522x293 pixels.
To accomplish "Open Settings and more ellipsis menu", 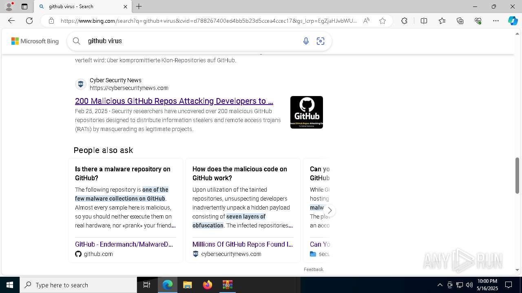I will 496,21.
